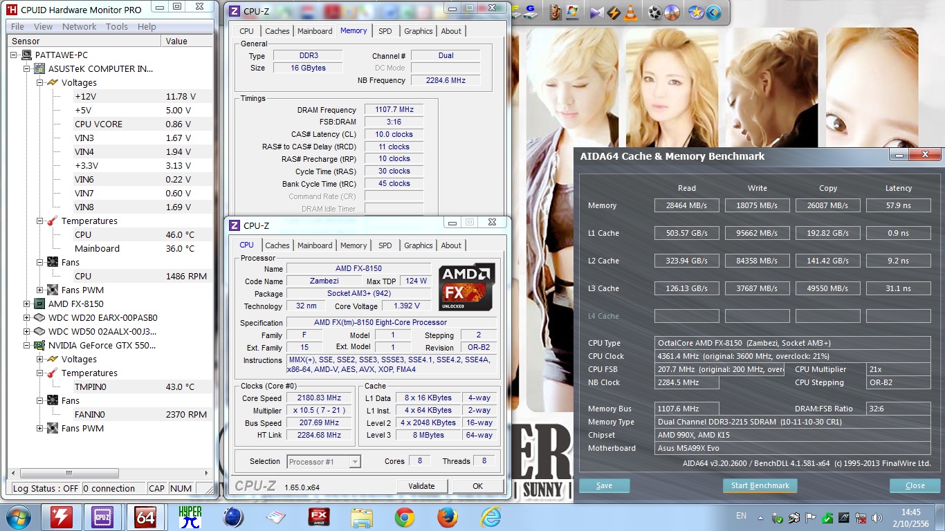Viewport: 945px width, 531px height.
Task: Open the disc icon in the dock
Action: 671,12
